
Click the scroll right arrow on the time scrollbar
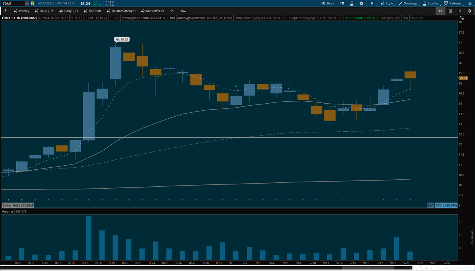click(x=410, y=268)
